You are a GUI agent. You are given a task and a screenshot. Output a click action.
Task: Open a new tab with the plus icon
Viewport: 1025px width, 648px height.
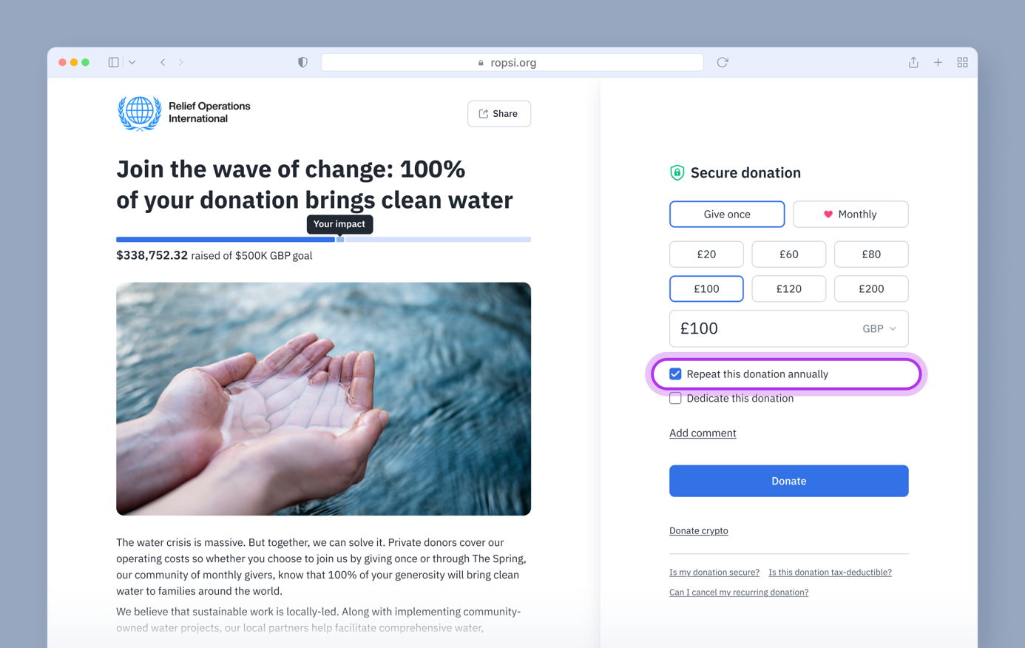point(938,62)
